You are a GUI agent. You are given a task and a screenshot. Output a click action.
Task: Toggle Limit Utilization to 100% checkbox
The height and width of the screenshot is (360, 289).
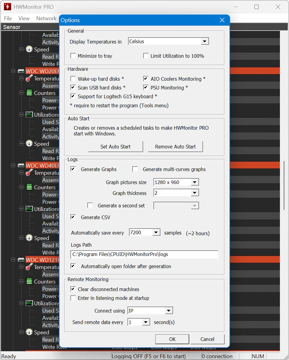click(146, 56)
